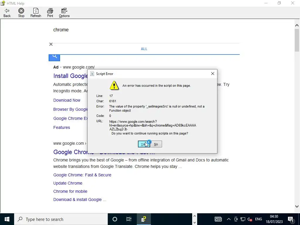
Task: Click the Meet Now camera tray icon
Action: point(236,219)
